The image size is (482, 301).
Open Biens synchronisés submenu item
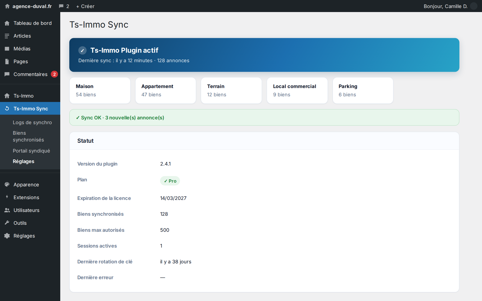[x=28, y=136]
